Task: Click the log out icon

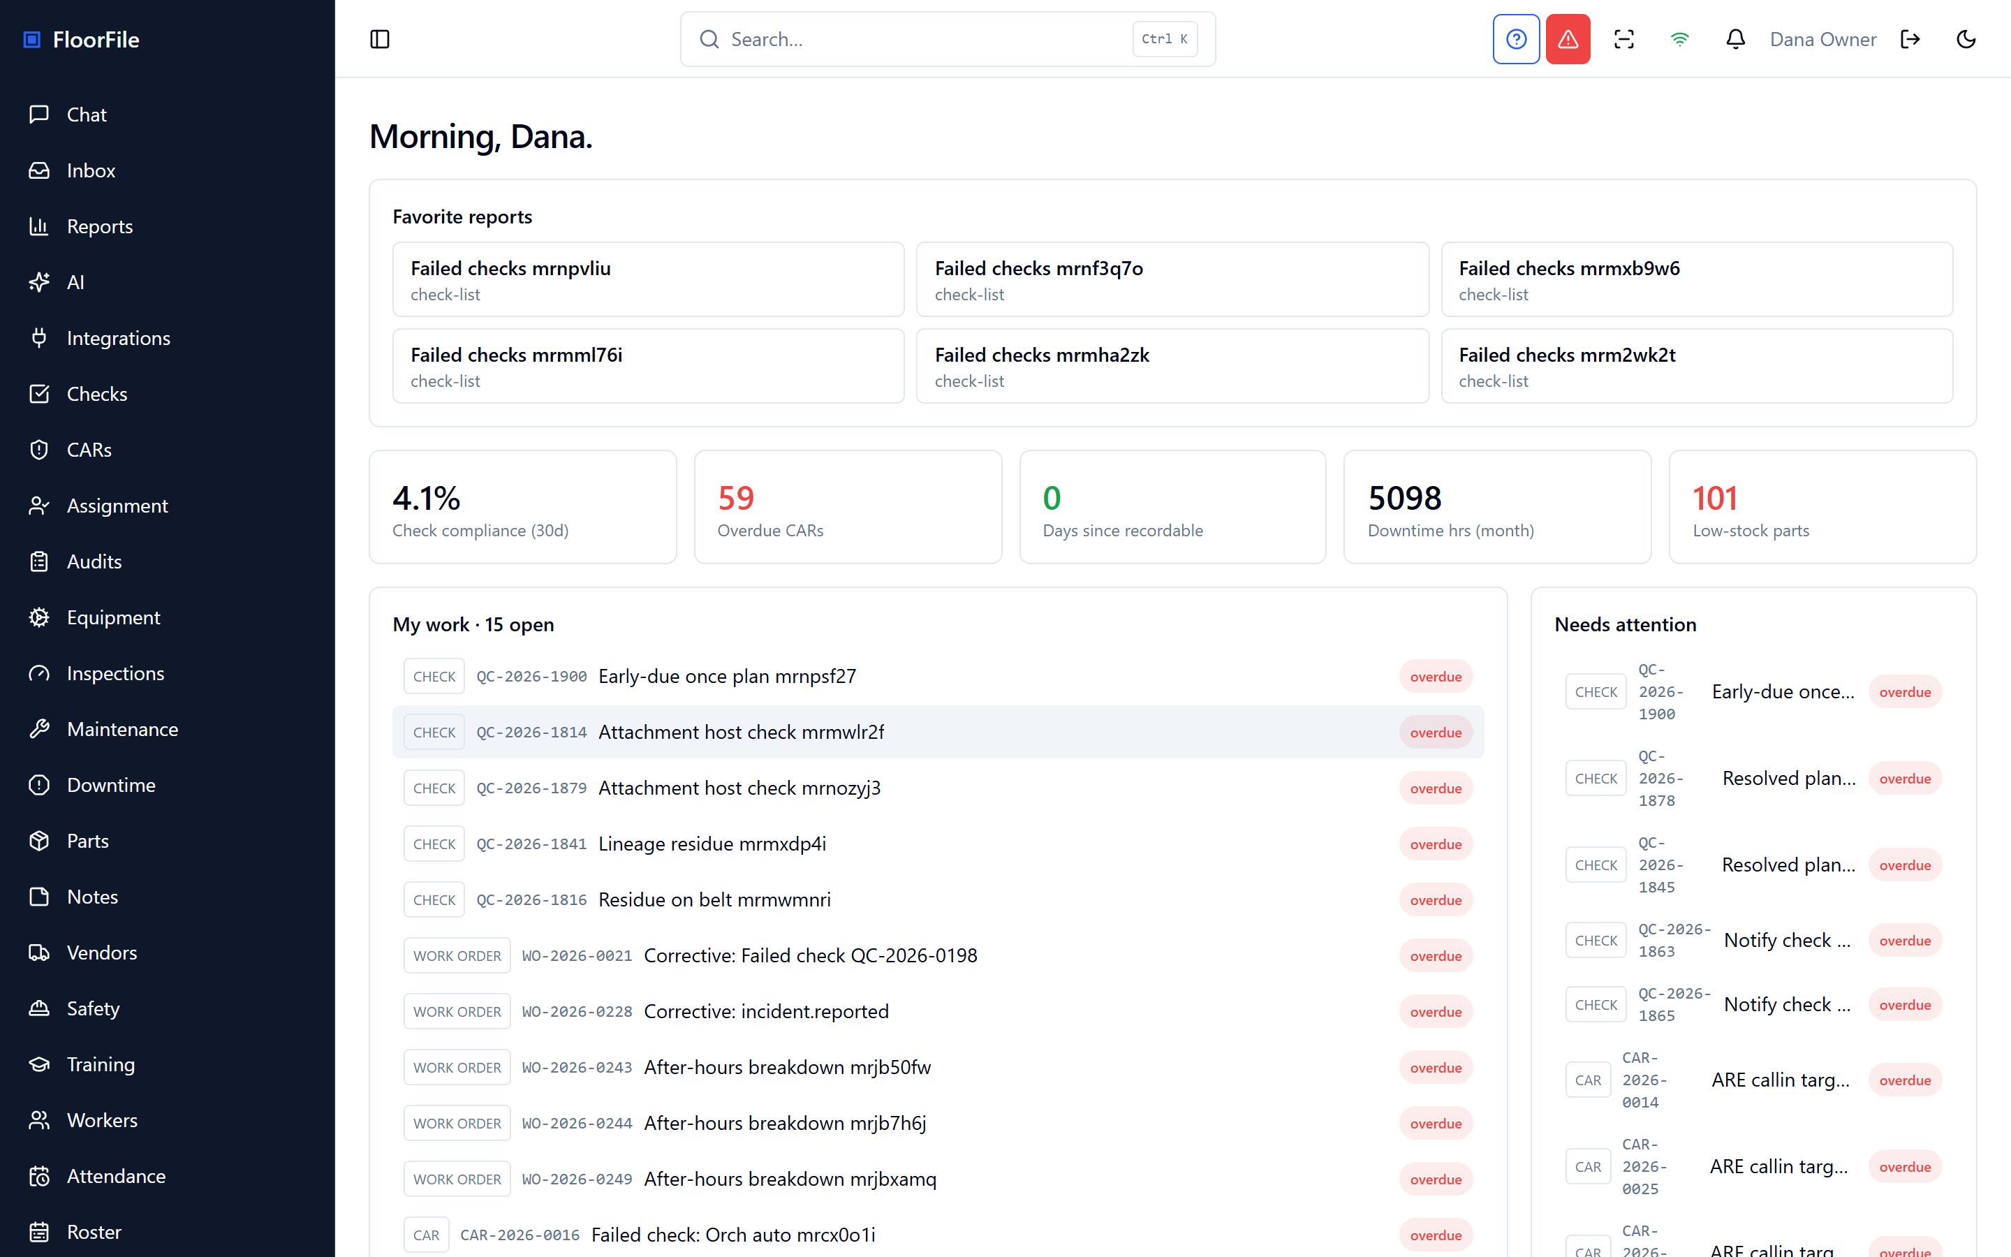Action: (x=1910, y=39)
